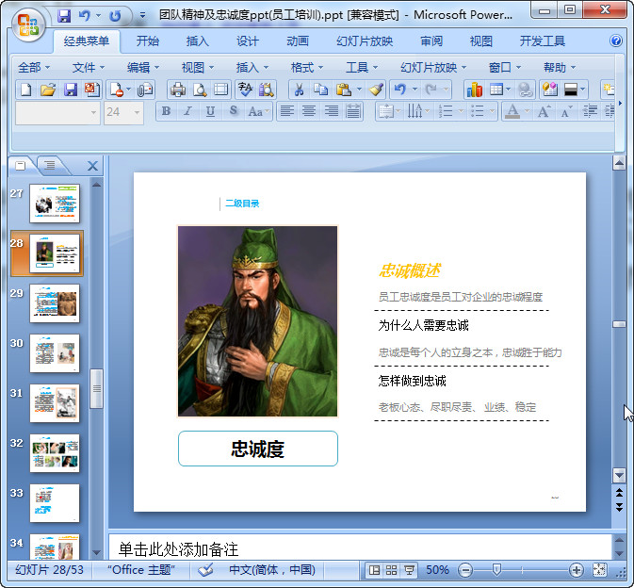634x588 pixels.
Task: Switch to Slide Sorter view icon
Action: pyautogui.click(x=391, y=570)
